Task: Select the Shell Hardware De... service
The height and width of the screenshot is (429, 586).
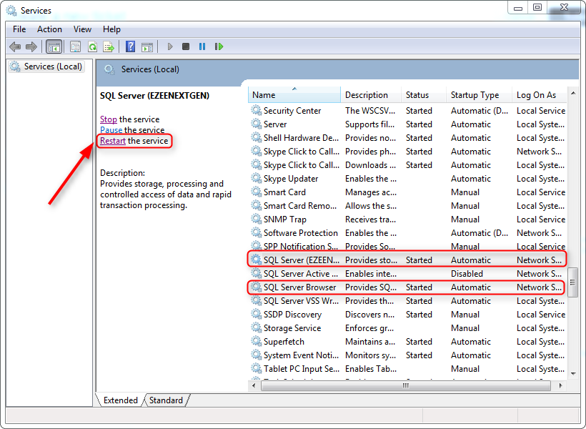Action: tap(301, 138)
